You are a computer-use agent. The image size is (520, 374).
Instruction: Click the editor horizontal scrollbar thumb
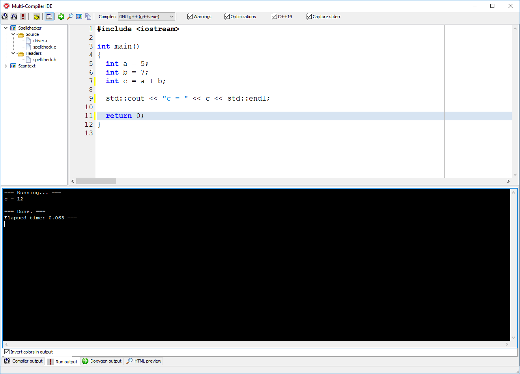click(x=96, y=181)
